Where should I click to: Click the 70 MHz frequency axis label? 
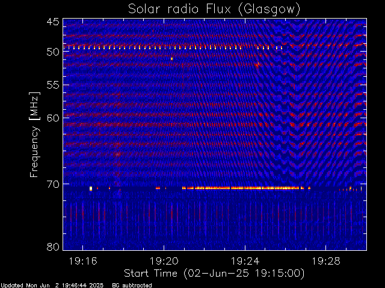pos(53,184)
